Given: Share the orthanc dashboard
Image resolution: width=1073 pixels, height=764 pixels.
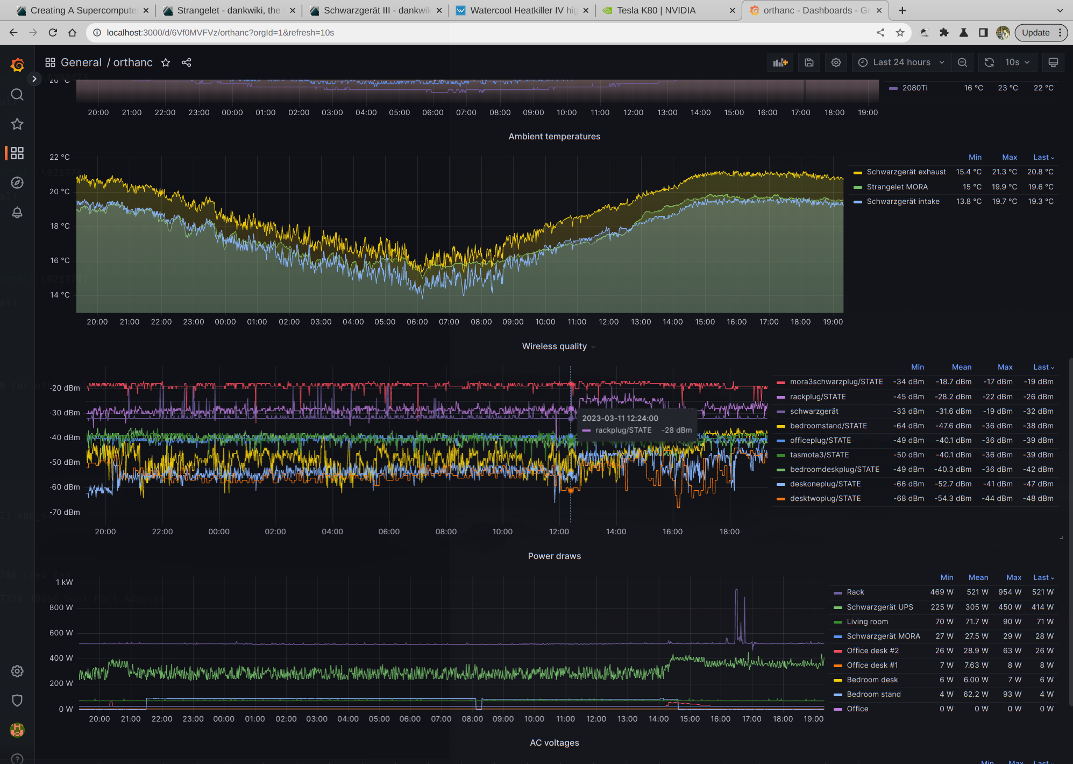Looking at the screenshot, I should 186,62.
